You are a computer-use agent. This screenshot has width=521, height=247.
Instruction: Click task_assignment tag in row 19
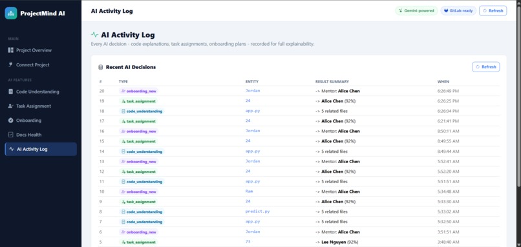pyautogui.click(x=138, y=101)
